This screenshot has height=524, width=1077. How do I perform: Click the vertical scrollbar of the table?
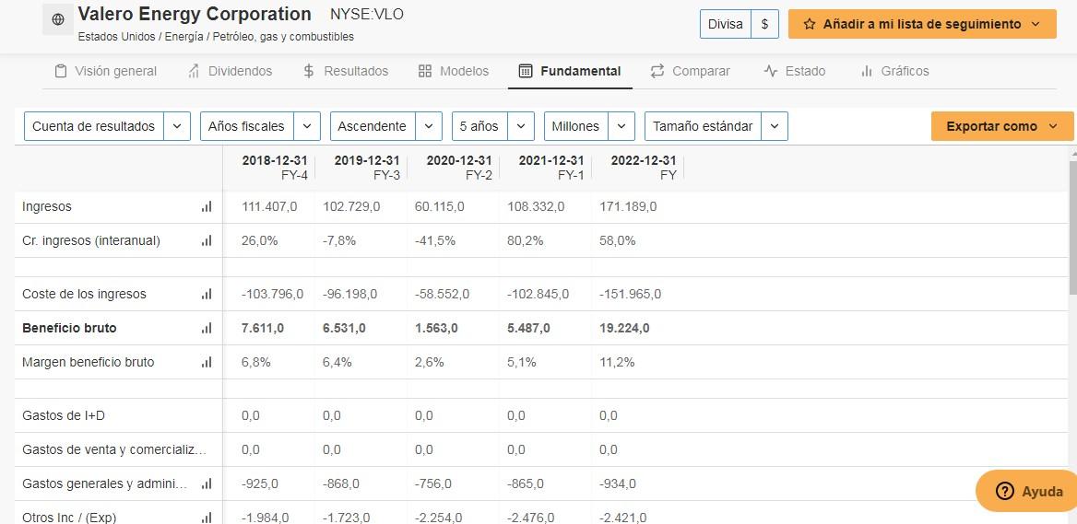click(1073, 227)
